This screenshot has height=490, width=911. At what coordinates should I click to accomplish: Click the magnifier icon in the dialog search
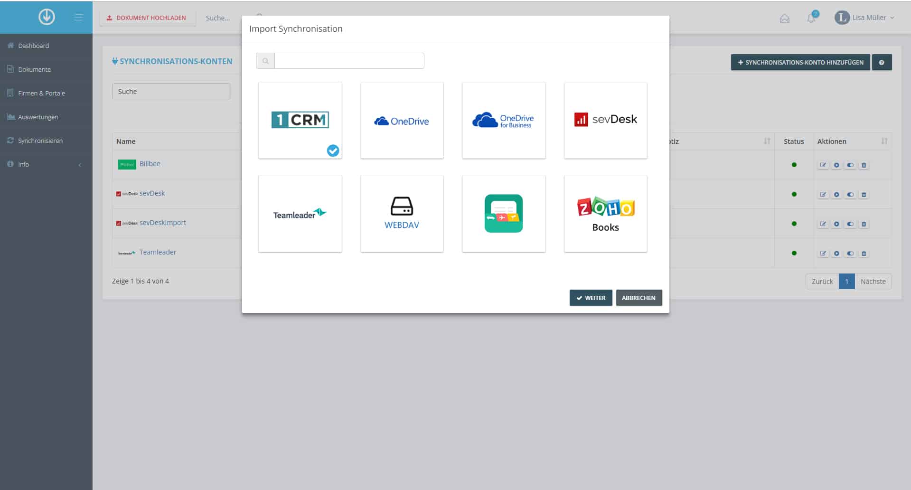coord(265,61)
